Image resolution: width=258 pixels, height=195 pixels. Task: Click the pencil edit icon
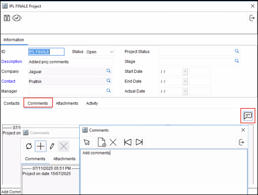click(x=52, y=146)
